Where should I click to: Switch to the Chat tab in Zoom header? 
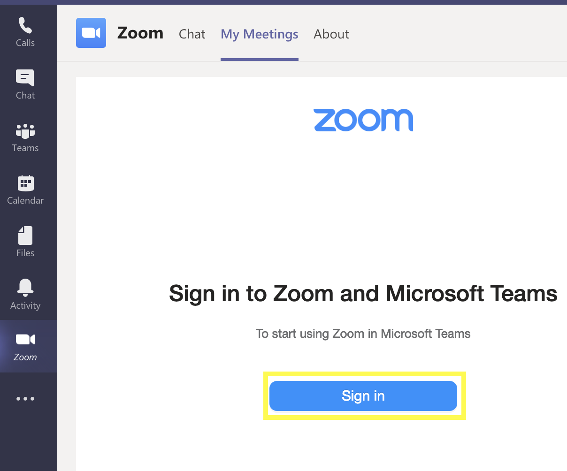192,34
